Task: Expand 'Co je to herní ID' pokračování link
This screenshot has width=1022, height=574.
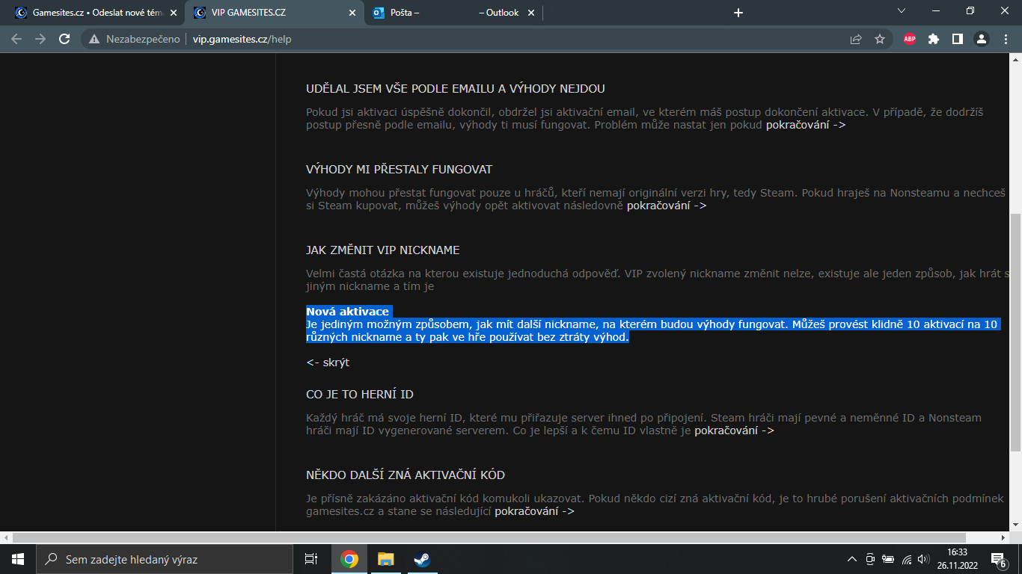Action: [733, 430]
